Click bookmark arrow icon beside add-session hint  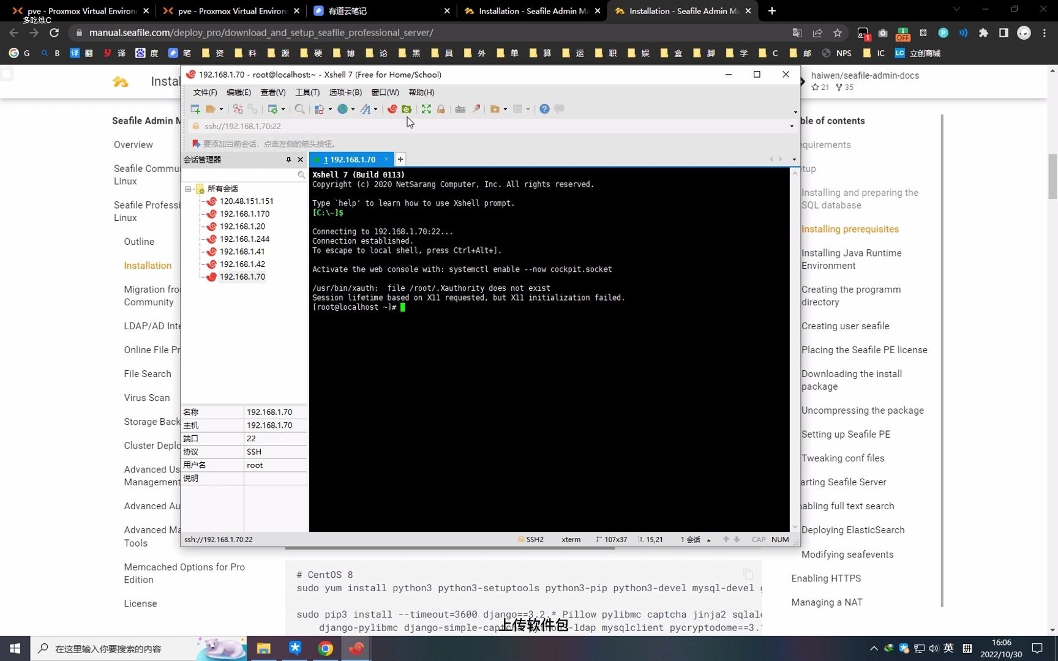click(196, 144)
